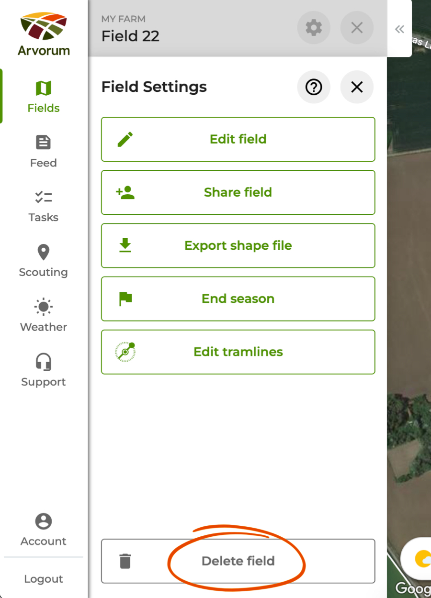Delete Field 22
This screenshot has width=431, height=598.
(x=238, y=561)
